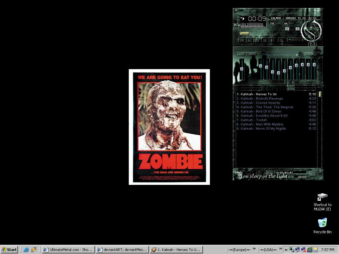Skip to previous track in Winamp
The image size is (339, 254).
(241, 40)
